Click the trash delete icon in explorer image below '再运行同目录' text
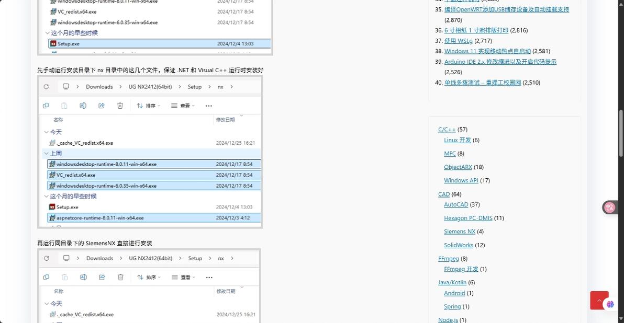This screenshot has height=323, width=624. coord(120,278)
